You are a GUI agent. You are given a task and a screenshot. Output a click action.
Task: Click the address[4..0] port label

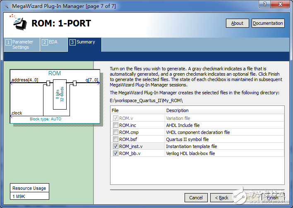pyautogui.click(x=25, y=80)
